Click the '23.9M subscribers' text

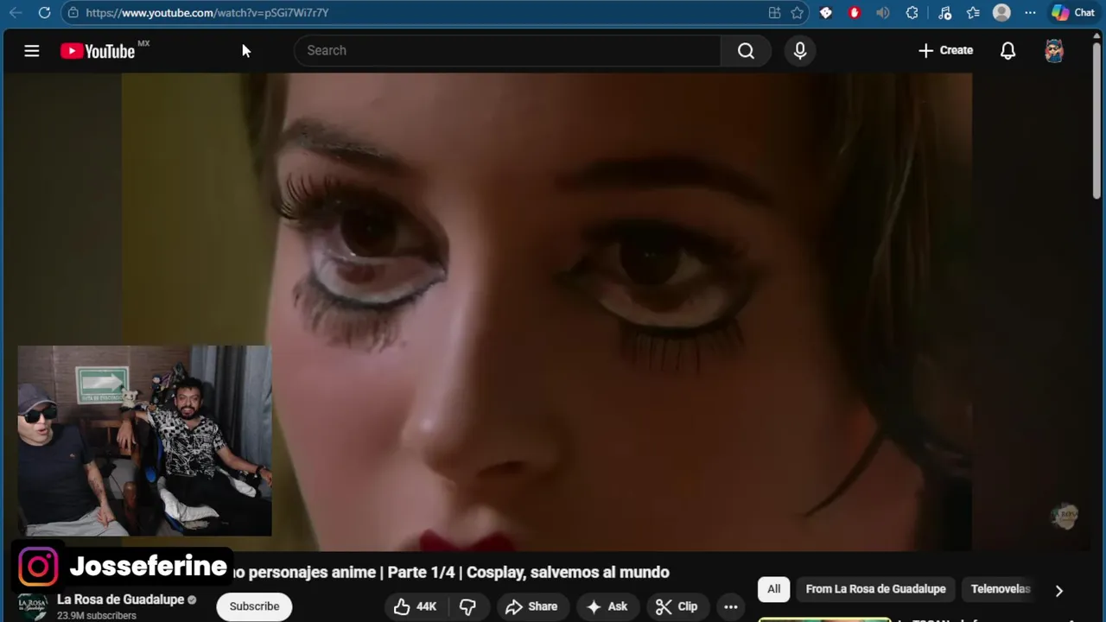pos(97,616)
